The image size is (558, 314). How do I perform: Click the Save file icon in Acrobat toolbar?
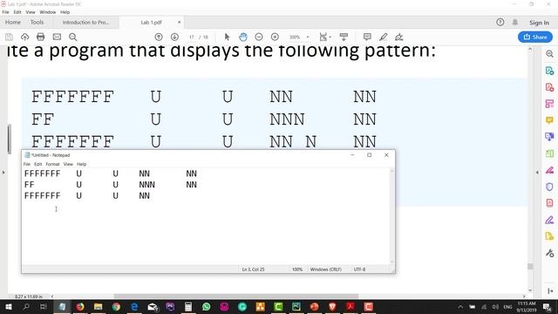point(9,37)
